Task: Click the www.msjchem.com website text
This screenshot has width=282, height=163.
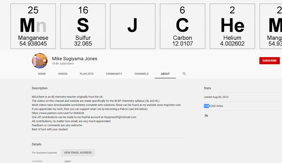Action: tap(169, 105)
